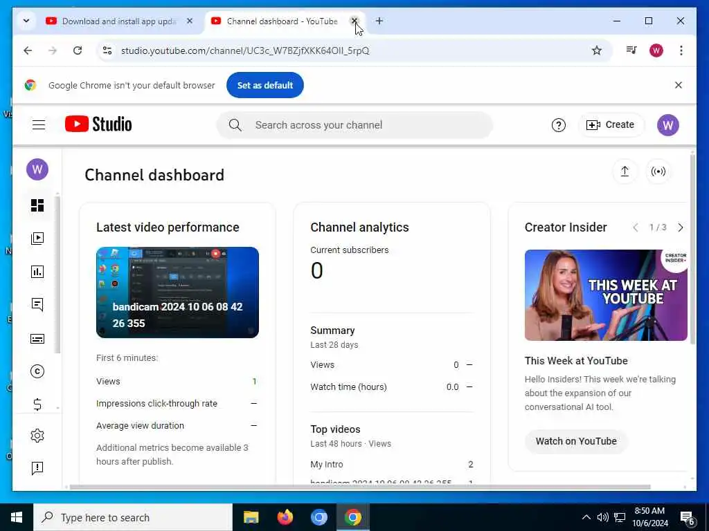
Task: Open File Explorer from taskbar
Action: (251, 517)
